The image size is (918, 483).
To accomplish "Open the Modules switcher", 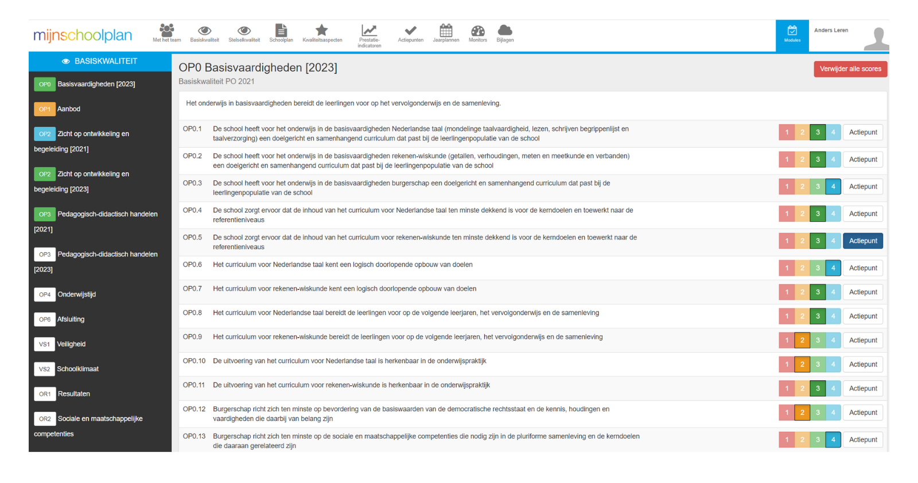I will click(792, 35).
